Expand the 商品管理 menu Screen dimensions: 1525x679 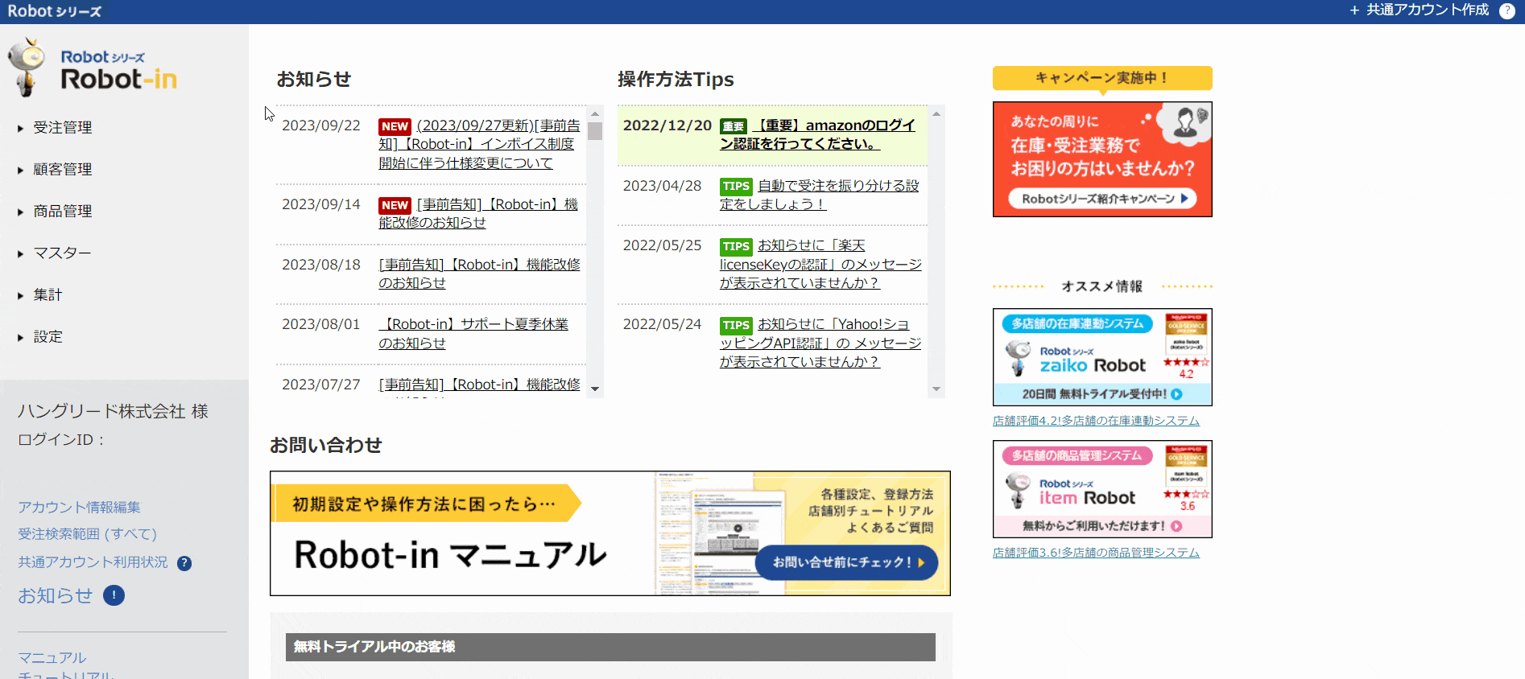click(x=62, y=212)
